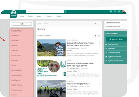Screen dimensions: 139x97
Task: Click the magnifier button beside top search
Action: click(x=65, y=11)
